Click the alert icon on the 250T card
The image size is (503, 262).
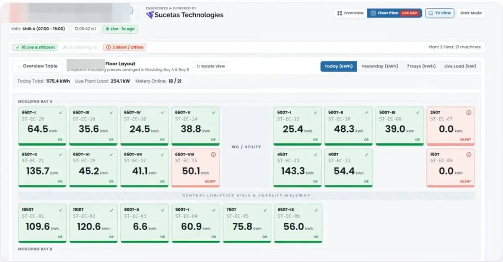[x=469, y=112]
